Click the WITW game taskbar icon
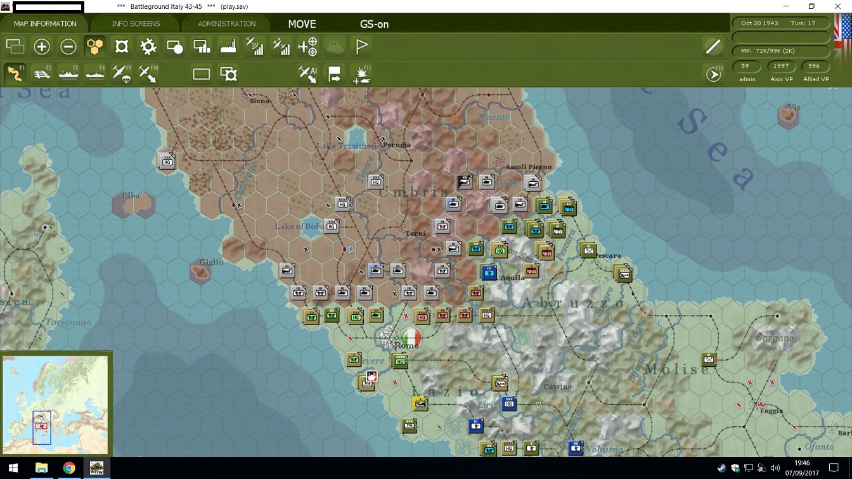Viewport: 852px width, 479px height. 97,468
